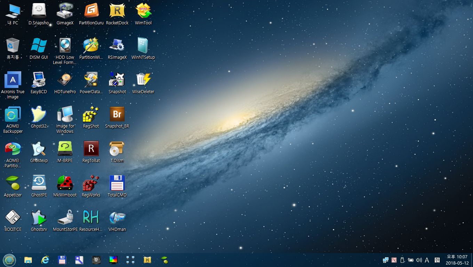Open the Ghost32 desktop icon
Viewport: 473px width, 267px height.
[x=39, y=118]
